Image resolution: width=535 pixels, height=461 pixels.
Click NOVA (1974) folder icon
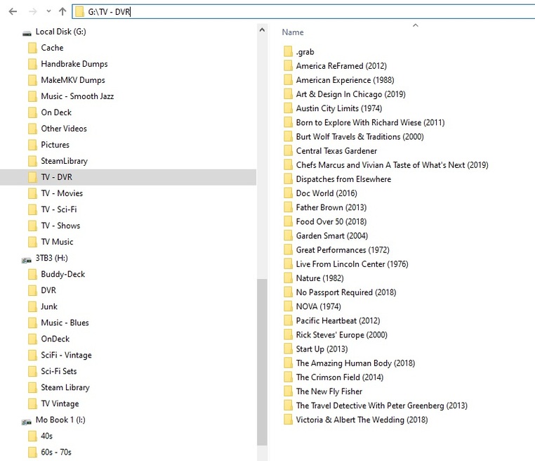tap(289, 306)
